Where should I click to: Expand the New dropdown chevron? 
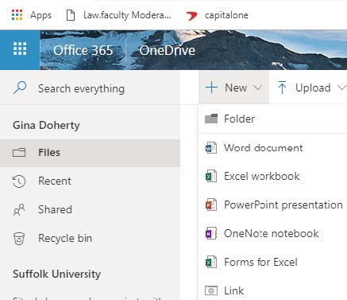257,88
